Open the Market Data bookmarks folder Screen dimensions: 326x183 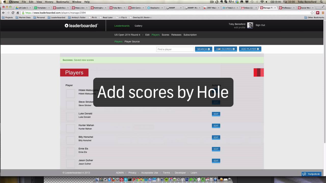point(23,18)
